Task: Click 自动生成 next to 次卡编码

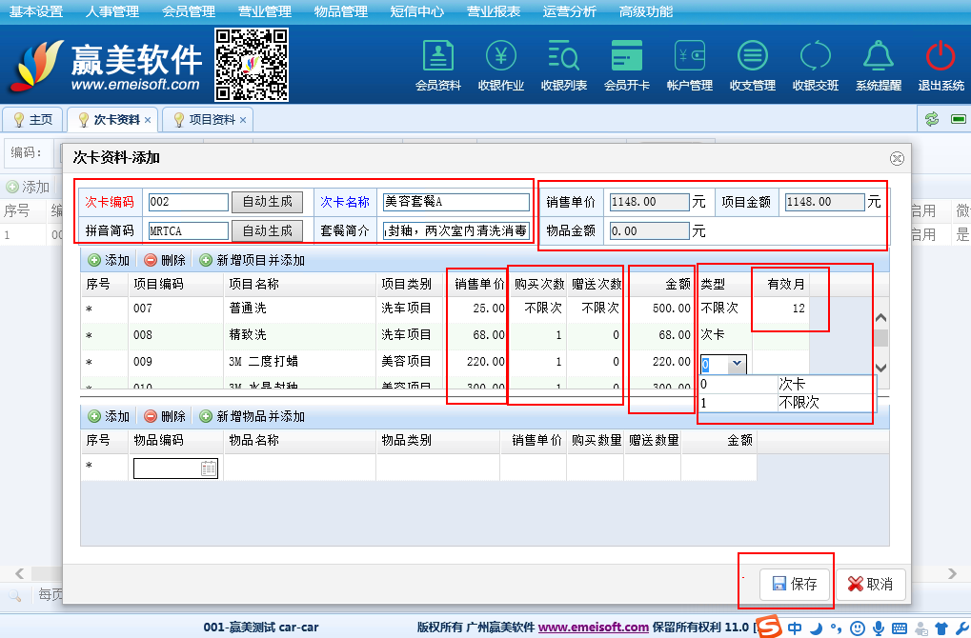Action: point(267,202)
